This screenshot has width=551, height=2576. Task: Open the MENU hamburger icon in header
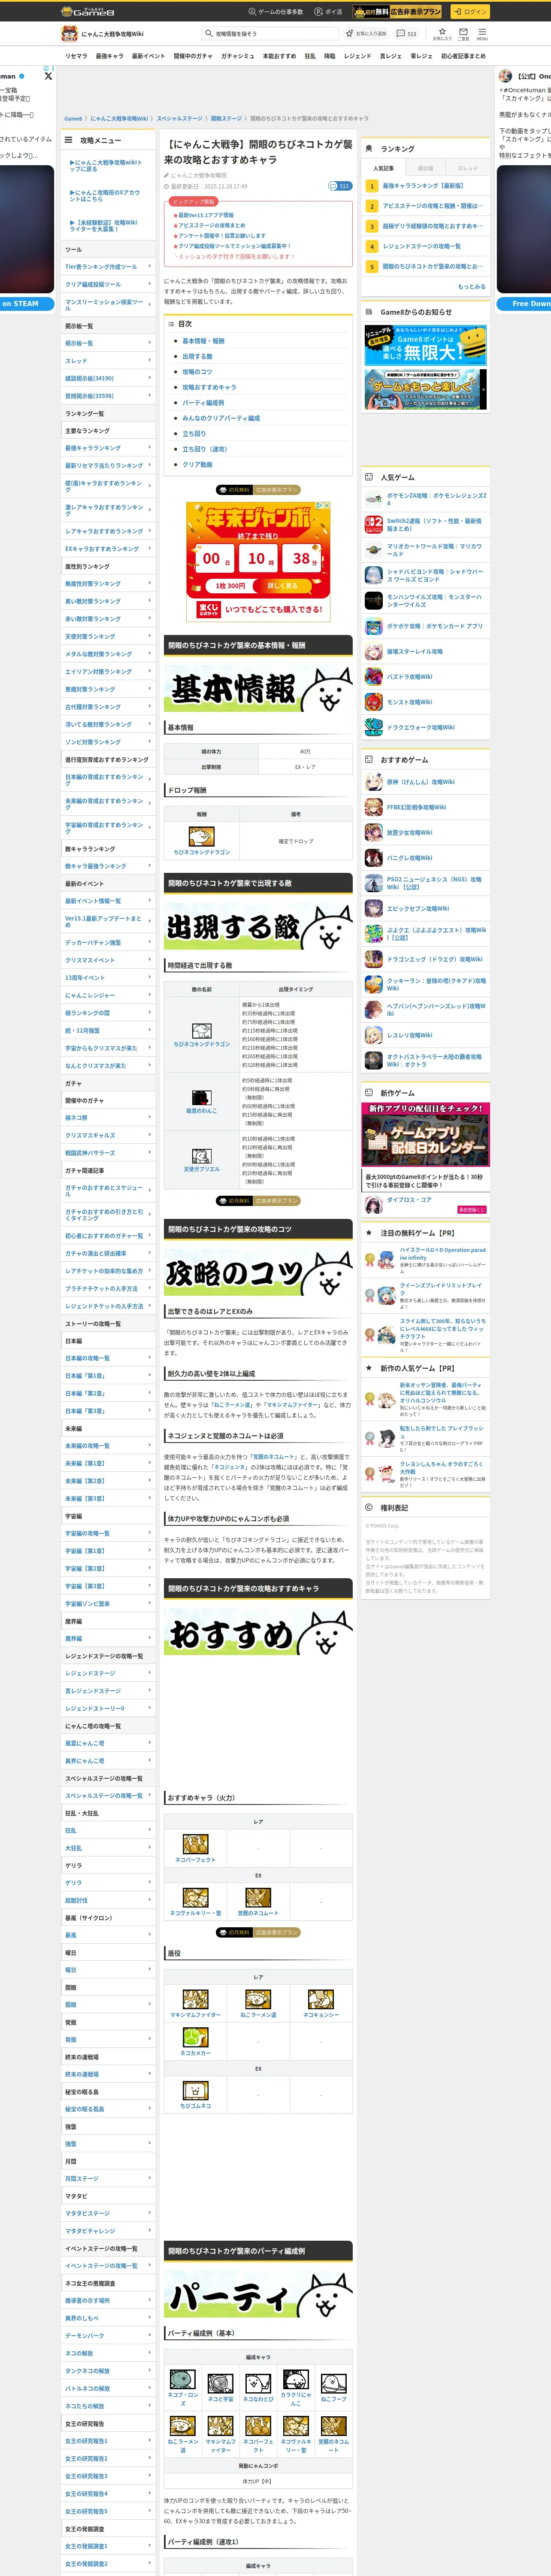[482, 33]
